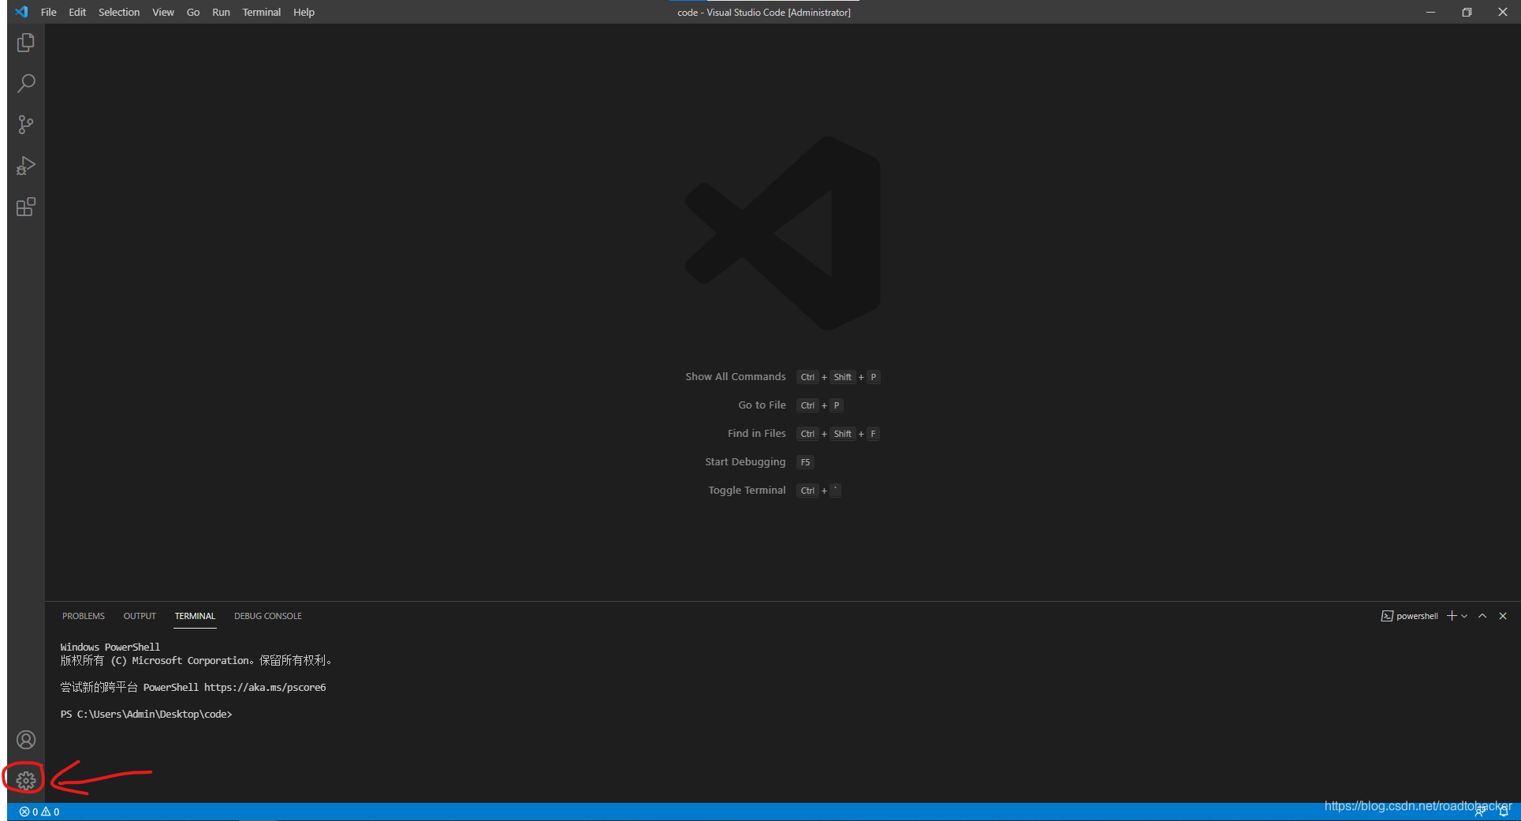This screenshot has height=821, width=1521.
Task: Open the File menu
Action: 49,12
